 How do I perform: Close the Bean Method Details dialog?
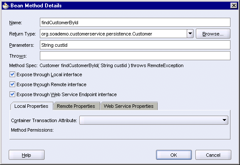coord(234,6)
